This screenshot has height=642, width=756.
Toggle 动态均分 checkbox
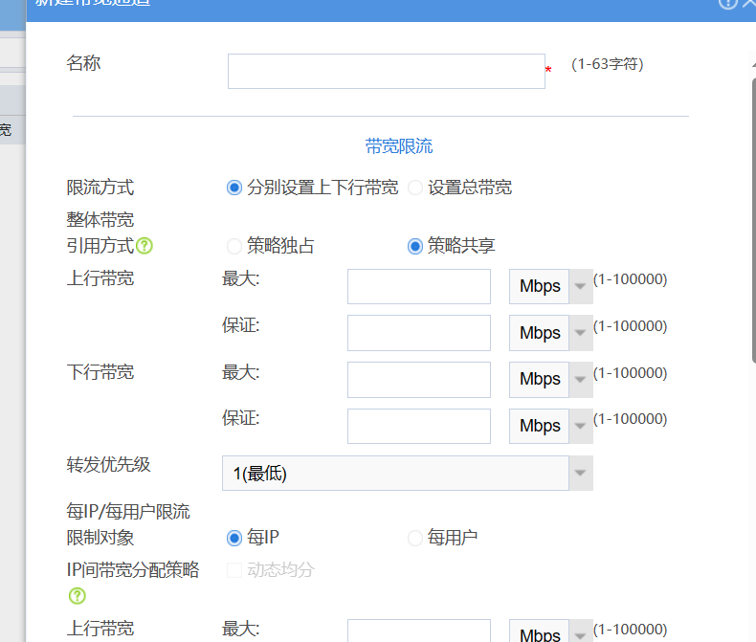pyautogui.click(x=234, y=570)
